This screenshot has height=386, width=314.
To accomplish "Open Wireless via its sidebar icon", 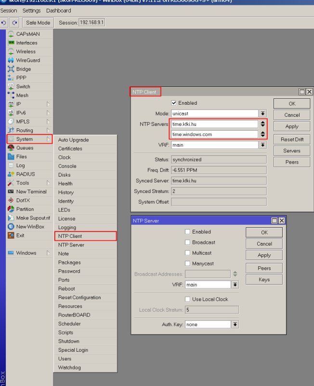I will tap(11, 52).
